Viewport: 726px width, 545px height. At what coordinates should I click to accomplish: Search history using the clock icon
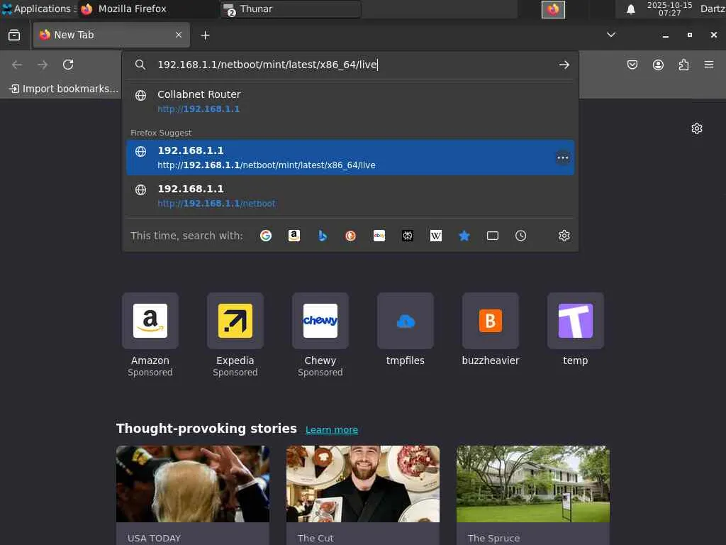click(521, 236)
